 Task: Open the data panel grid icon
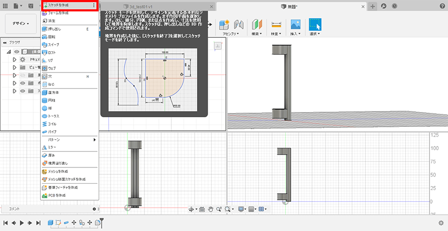pos(4,6)
